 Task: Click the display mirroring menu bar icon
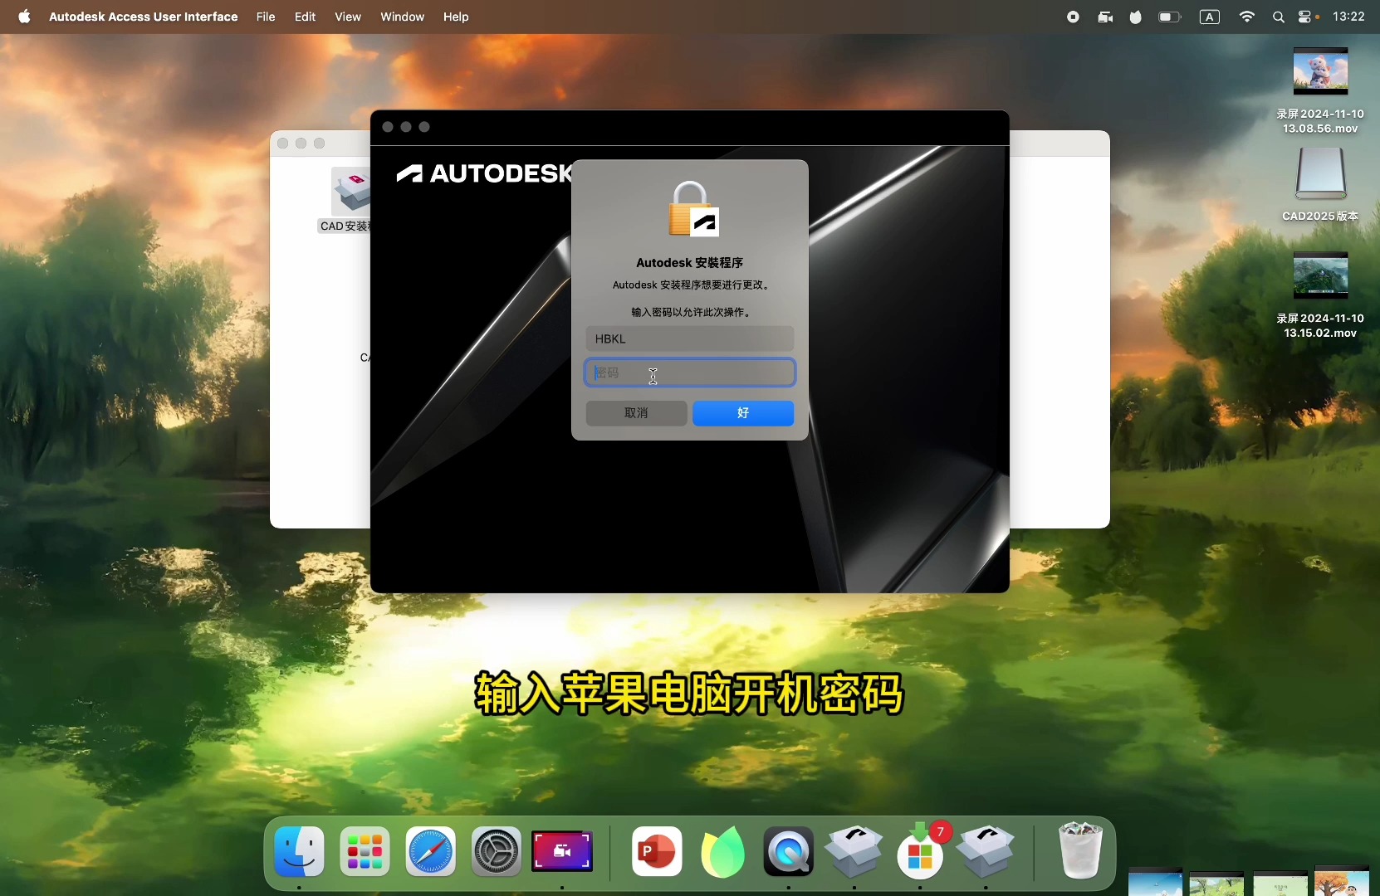point(1105,17)
